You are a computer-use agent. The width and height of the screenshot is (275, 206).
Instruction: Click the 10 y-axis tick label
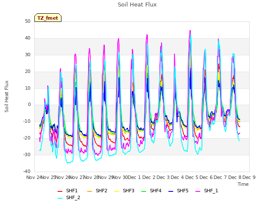tap(27, 88)
